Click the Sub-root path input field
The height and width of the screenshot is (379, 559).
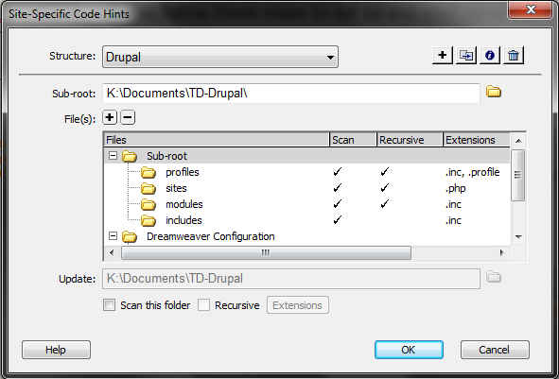click(x=291, y=94)
